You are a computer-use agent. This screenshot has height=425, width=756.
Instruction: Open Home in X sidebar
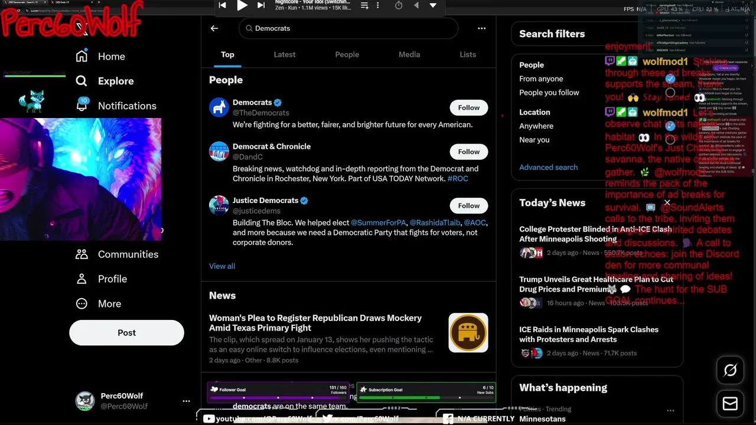[x=100, y=56]
